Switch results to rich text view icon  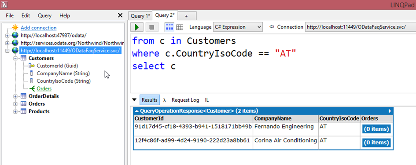coord(169,27)
